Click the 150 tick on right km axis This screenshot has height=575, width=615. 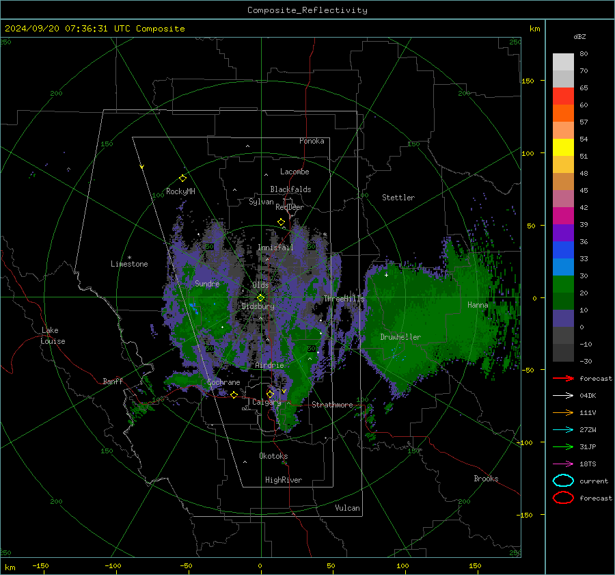[x=528, y=81]
